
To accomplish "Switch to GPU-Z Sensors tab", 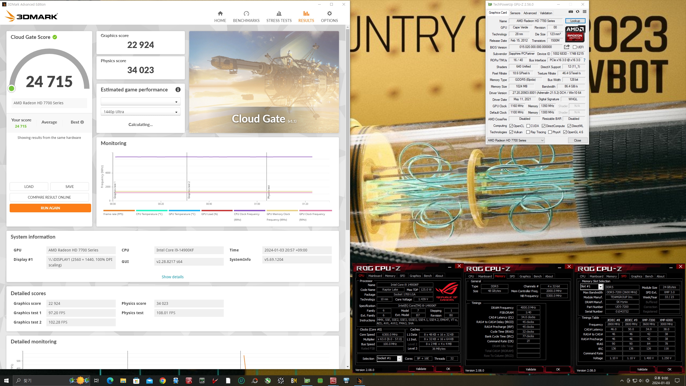I will click(515, 13).
